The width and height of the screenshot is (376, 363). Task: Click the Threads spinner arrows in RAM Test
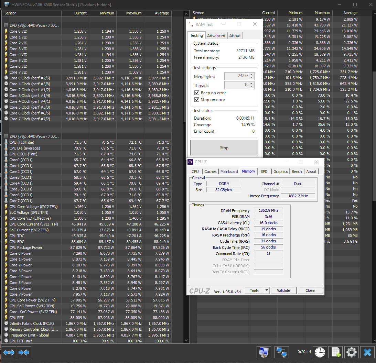(251, 85)
